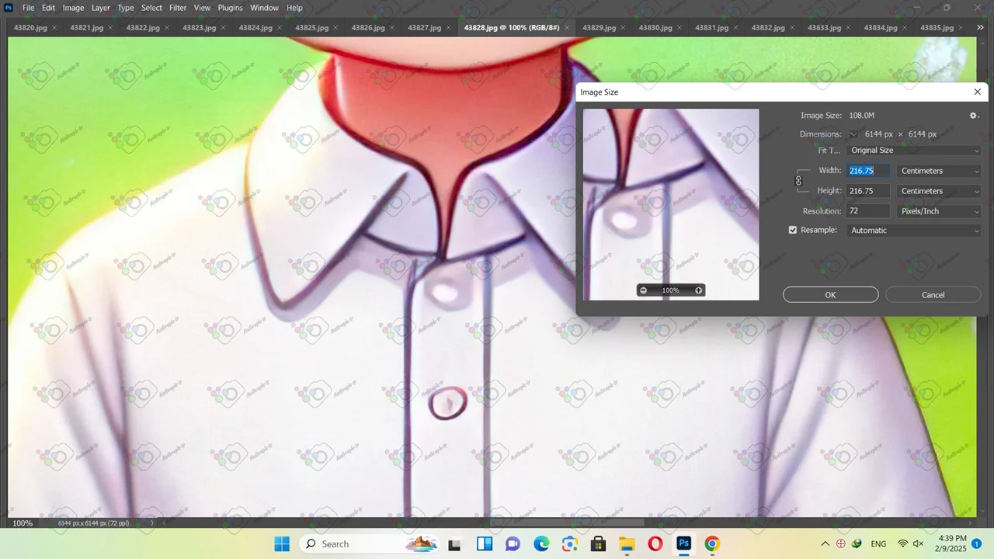Toggle the constrain proportions link icon
Screen dimensions: 994x559
[x=798, y=181]
